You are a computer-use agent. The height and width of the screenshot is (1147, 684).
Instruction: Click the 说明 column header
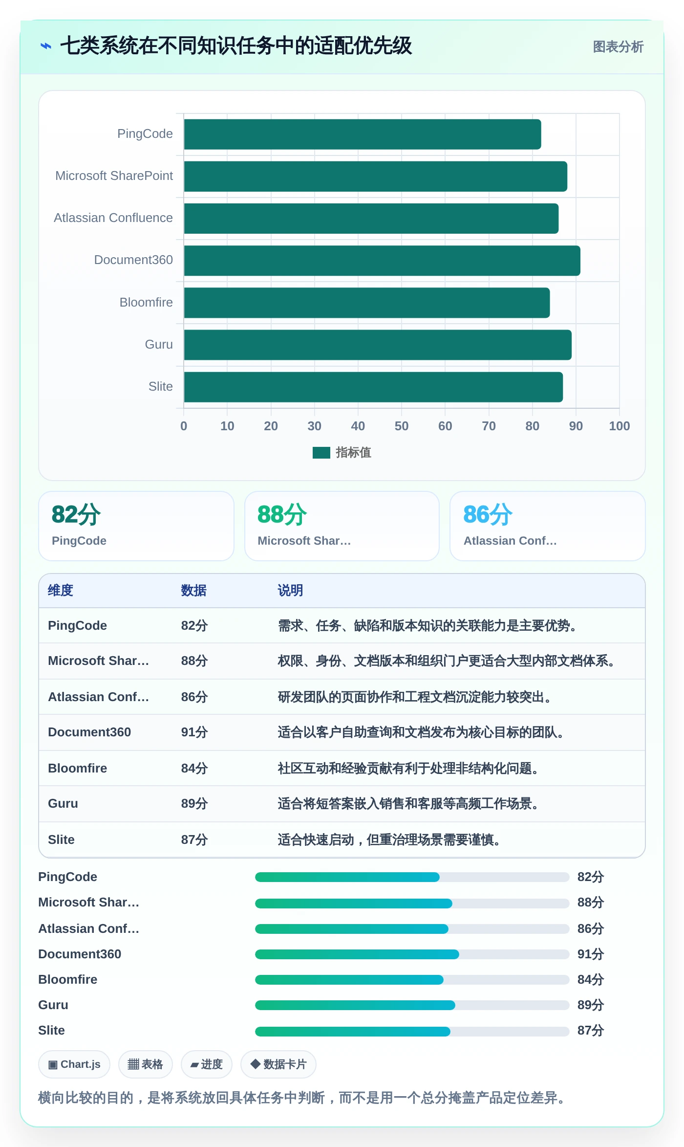click(290, 591)
